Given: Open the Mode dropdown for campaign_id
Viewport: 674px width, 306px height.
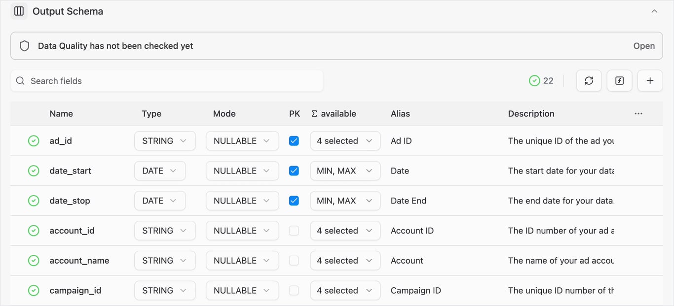Looking at the screenshot, I should point(242,291).
